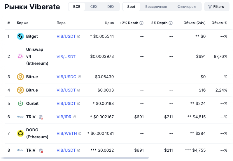The image size is (233, 161).
Task: Switch to Бессрочные tab
Action: [156, 7]
